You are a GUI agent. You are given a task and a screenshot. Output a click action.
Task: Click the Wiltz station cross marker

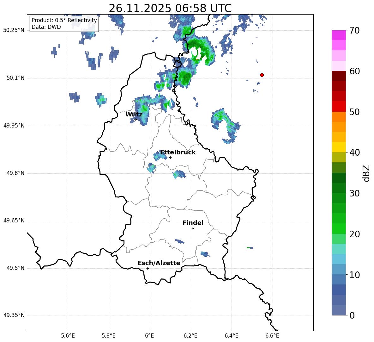pos(136,120)
